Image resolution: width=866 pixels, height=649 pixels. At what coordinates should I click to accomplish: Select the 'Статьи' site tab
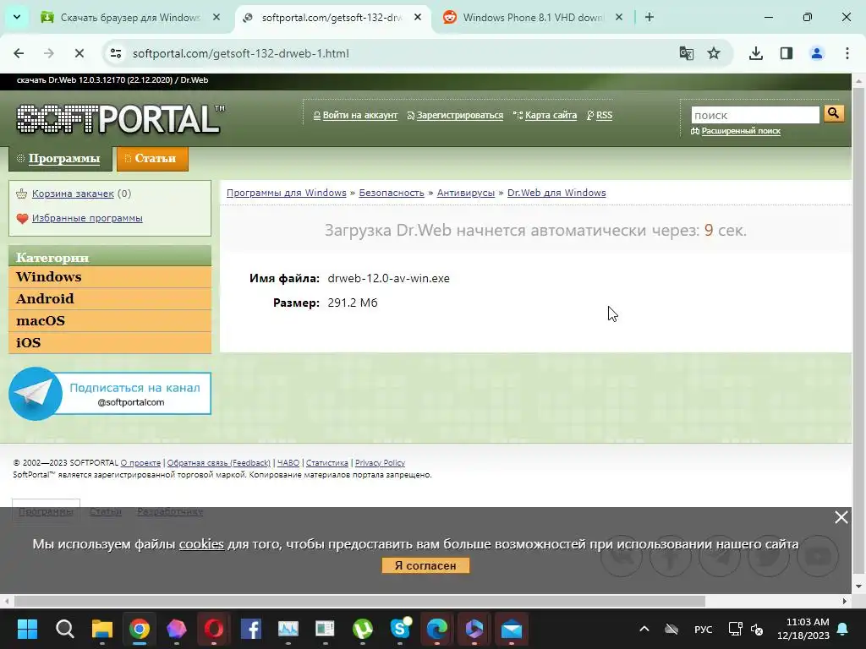pos(152,159)
